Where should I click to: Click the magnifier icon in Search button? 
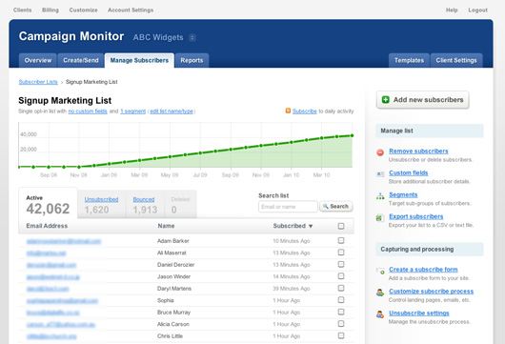point(325,206)
